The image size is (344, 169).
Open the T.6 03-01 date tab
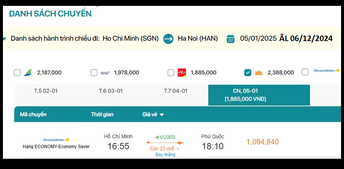click(111, 91)
